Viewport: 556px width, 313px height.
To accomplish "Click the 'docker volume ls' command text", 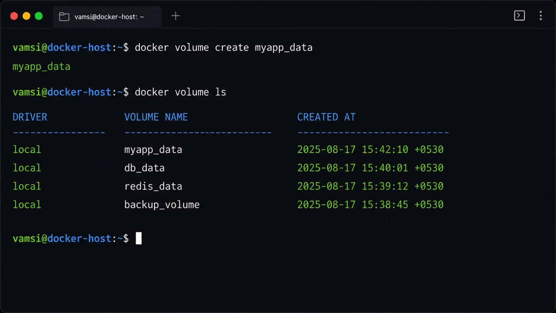I will pos(180,92).
